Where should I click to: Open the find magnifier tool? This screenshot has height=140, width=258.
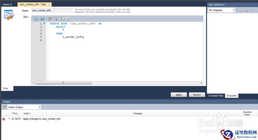(x=56, y=19)
